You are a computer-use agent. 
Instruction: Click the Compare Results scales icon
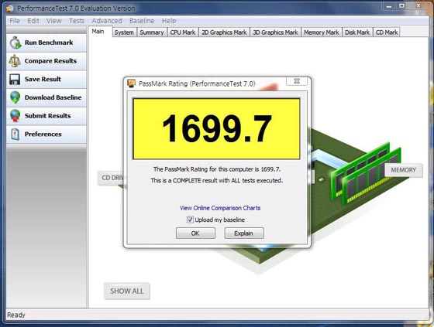point(15,61)
